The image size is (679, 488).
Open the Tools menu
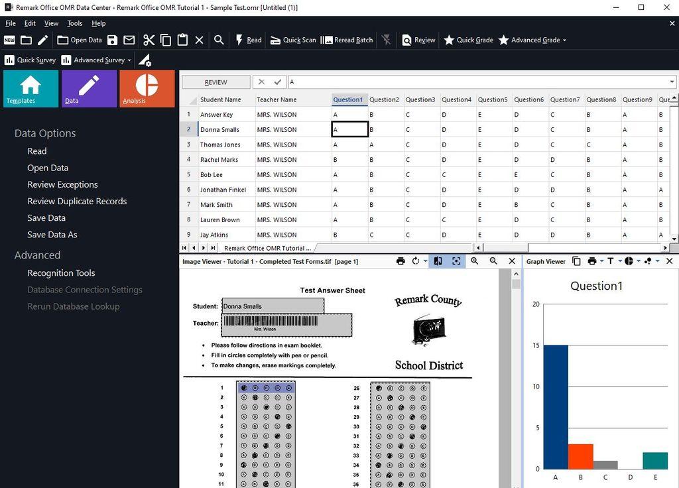[74, 23]
